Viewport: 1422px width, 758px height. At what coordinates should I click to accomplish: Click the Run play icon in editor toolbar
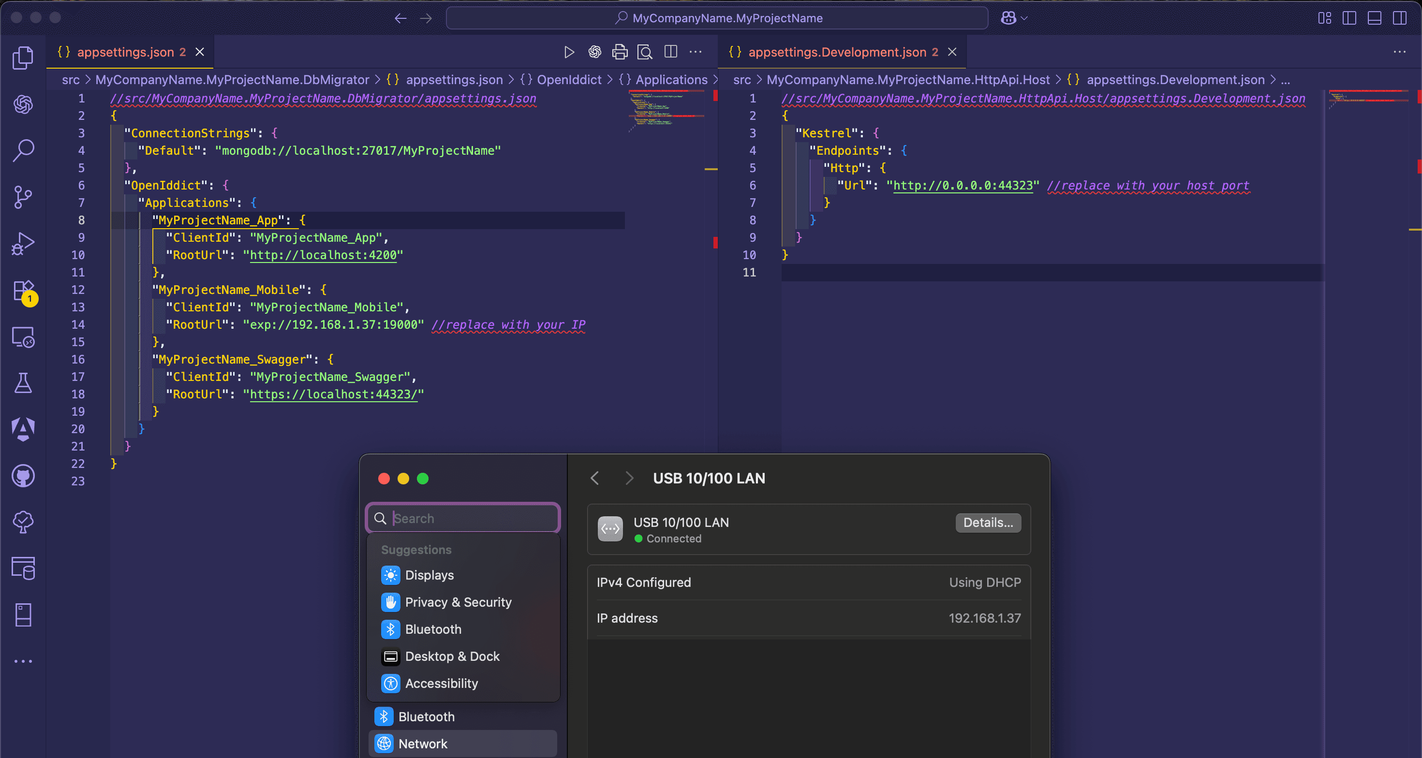click(x=569, y=52)
